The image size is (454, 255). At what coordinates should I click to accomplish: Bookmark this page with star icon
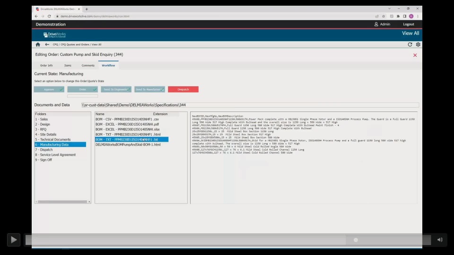coord(384,16)
